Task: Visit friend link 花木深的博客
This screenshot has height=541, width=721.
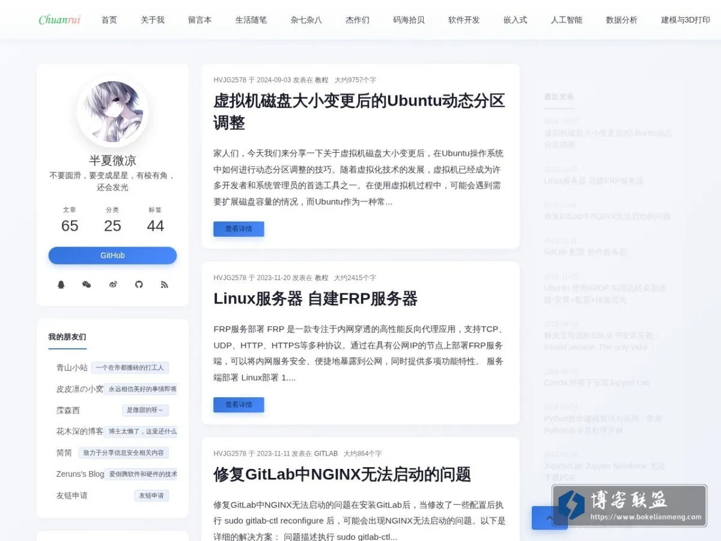Action: [80, 432]
